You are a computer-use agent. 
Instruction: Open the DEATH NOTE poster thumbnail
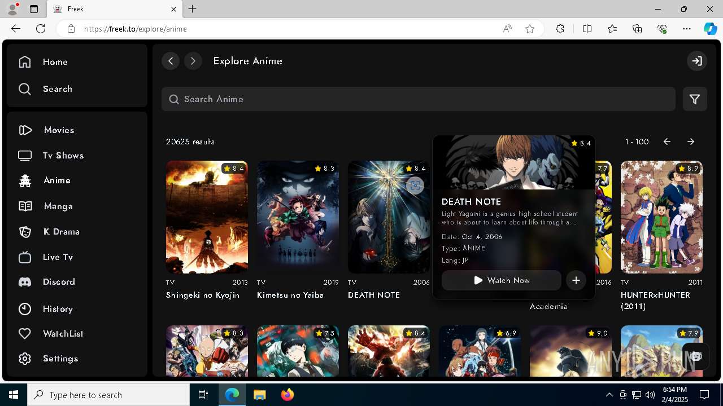point(389,217)
